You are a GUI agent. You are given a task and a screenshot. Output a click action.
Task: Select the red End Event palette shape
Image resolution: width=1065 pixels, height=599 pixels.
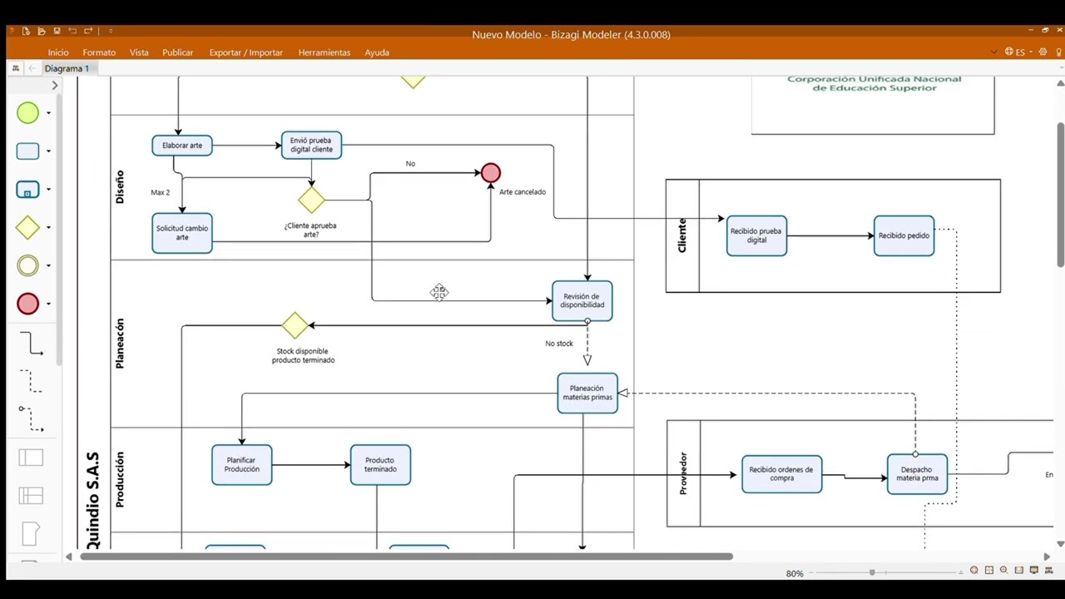tap(27, 304)
